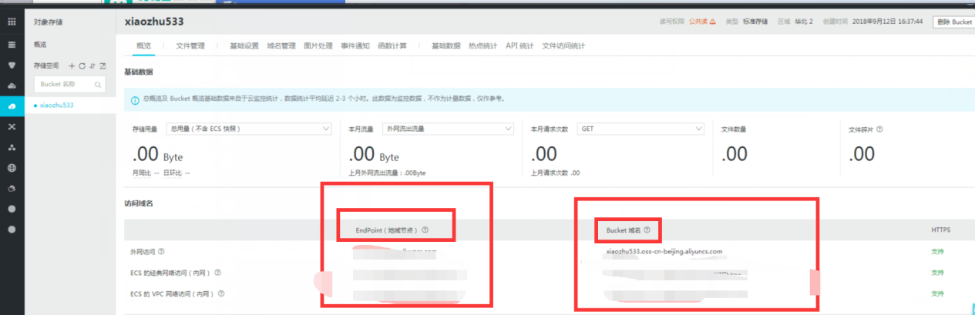Click the three-node cluster icon in the sidebar
Screen dimensions: 975x315
[12, 146]
